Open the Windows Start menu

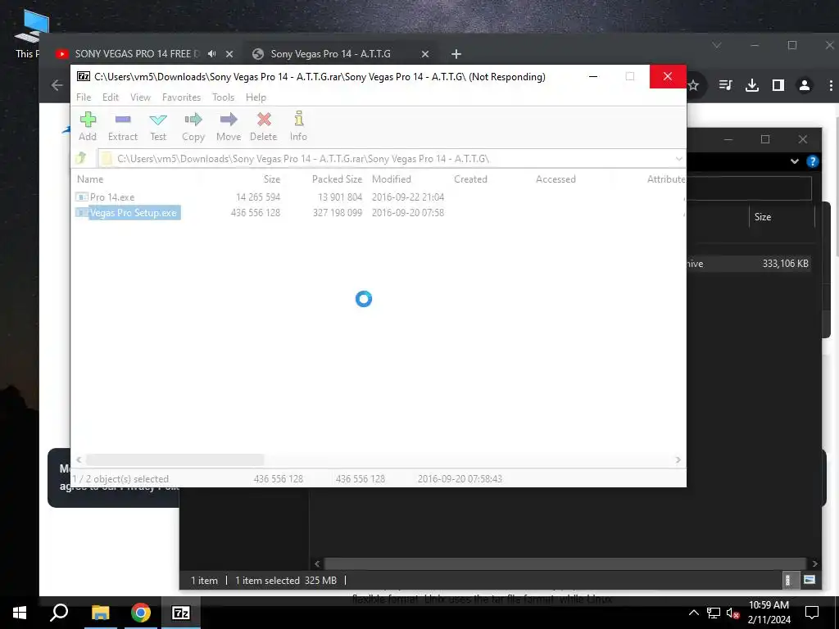(20, 613)
